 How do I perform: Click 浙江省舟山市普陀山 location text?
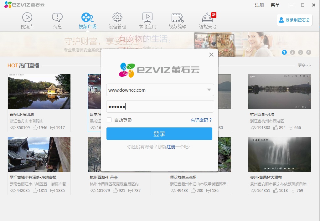pyautogui.click(x=27, y=121)
